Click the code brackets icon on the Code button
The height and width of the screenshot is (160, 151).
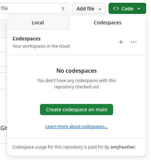point(116,8)
